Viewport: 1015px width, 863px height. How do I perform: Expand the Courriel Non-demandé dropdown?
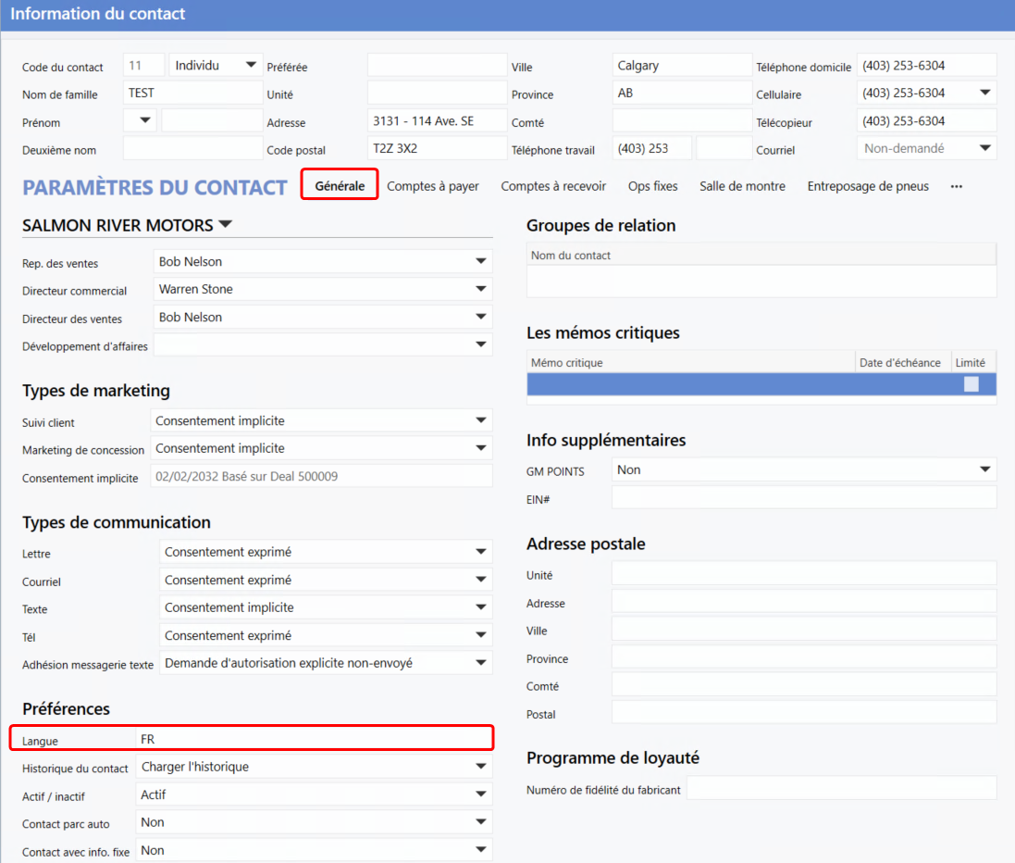pos(984,148)
